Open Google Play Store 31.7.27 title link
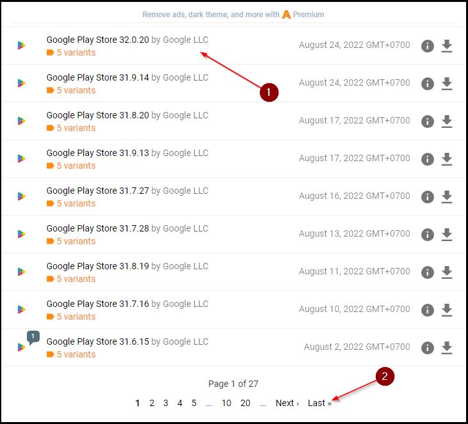Image resolution: width=468 pixels, height=424 pixels. pyautogui.click(x=97, y=191)
